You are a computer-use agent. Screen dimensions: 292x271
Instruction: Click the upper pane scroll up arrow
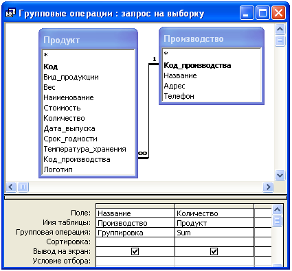click(x=280, y=29)
